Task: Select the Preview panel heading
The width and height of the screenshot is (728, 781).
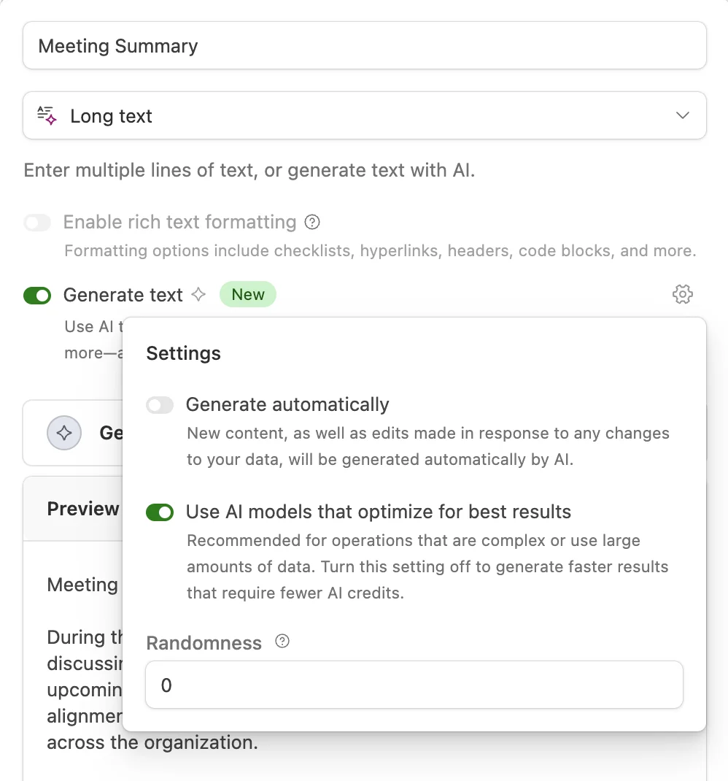Action: point(82,509)
